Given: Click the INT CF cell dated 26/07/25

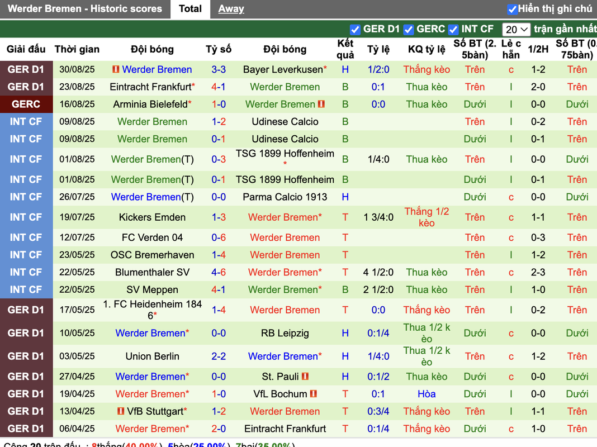Looking at the screenshot, I should click(x=26, y=197).
